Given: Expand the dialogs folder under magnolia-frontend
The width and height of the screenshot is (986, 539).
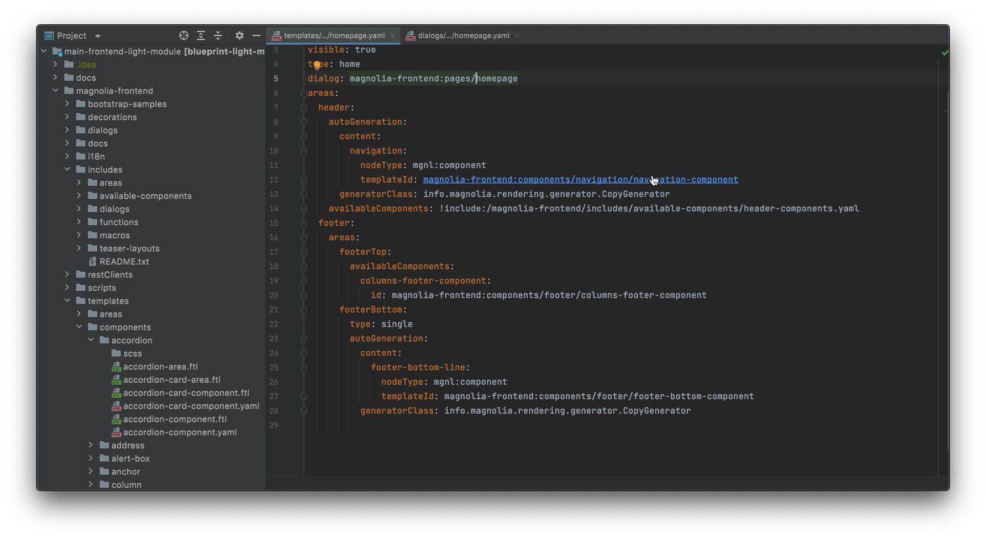Looking at the screenshot, I should pyautogui.click(x=66, y=130).
